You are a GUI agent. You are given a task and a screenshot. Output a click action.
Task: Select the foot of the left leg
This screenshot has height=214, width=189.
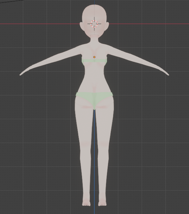coord(86,202)
